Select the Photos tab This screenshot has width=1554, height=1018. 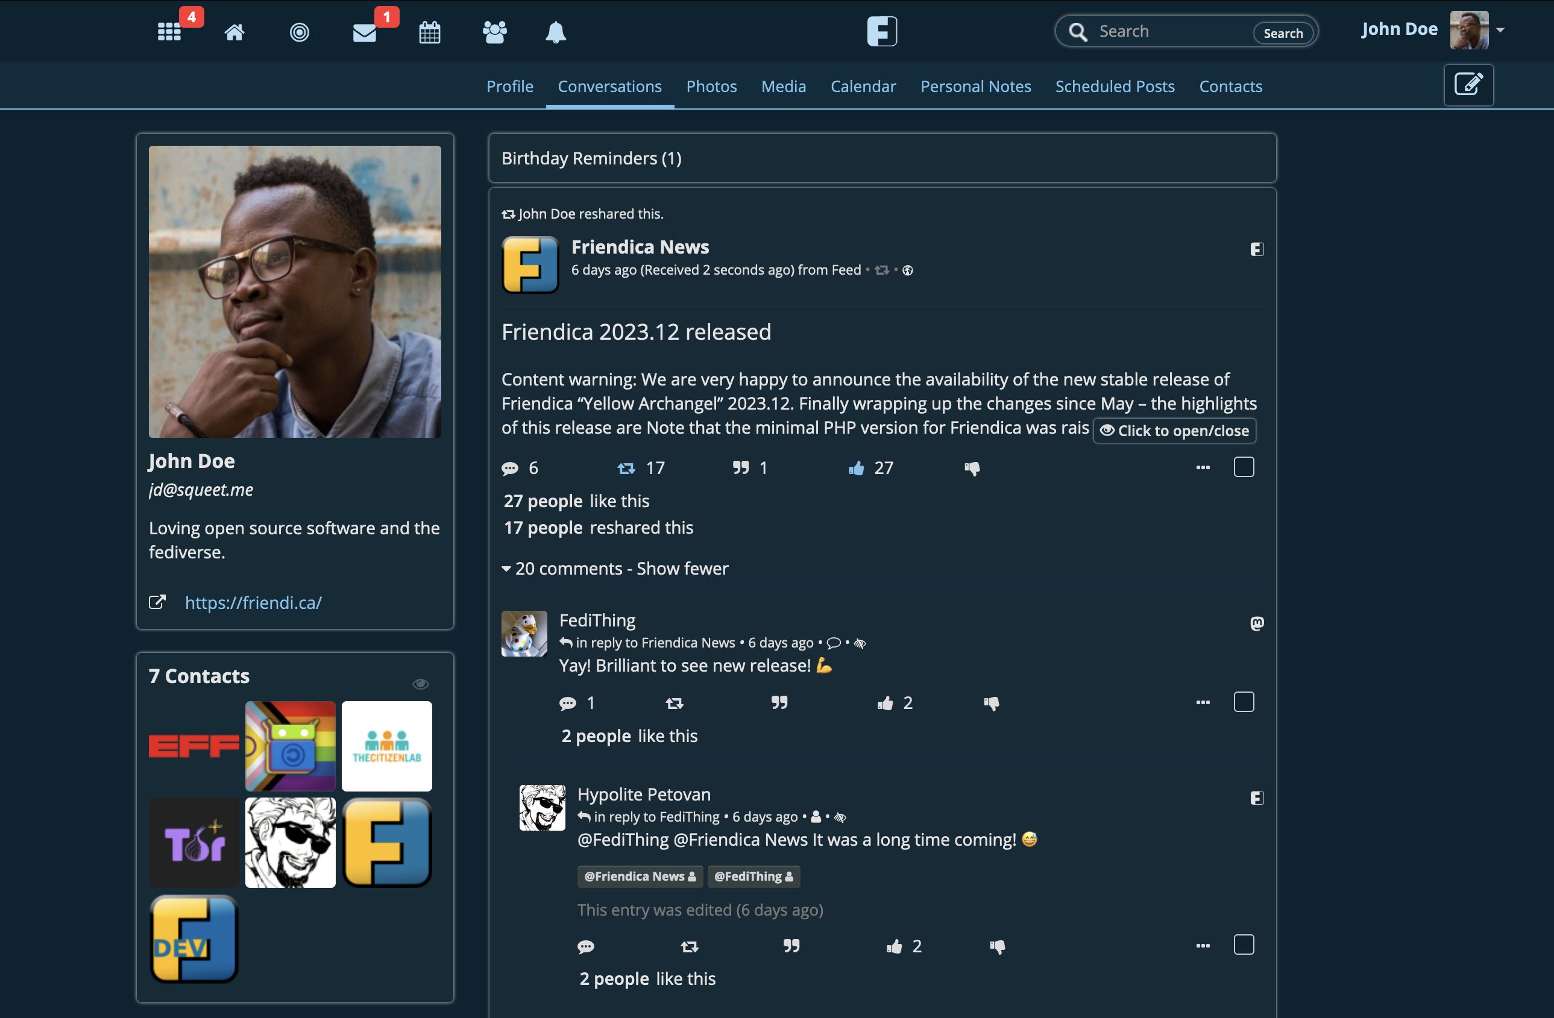(712, 86)
